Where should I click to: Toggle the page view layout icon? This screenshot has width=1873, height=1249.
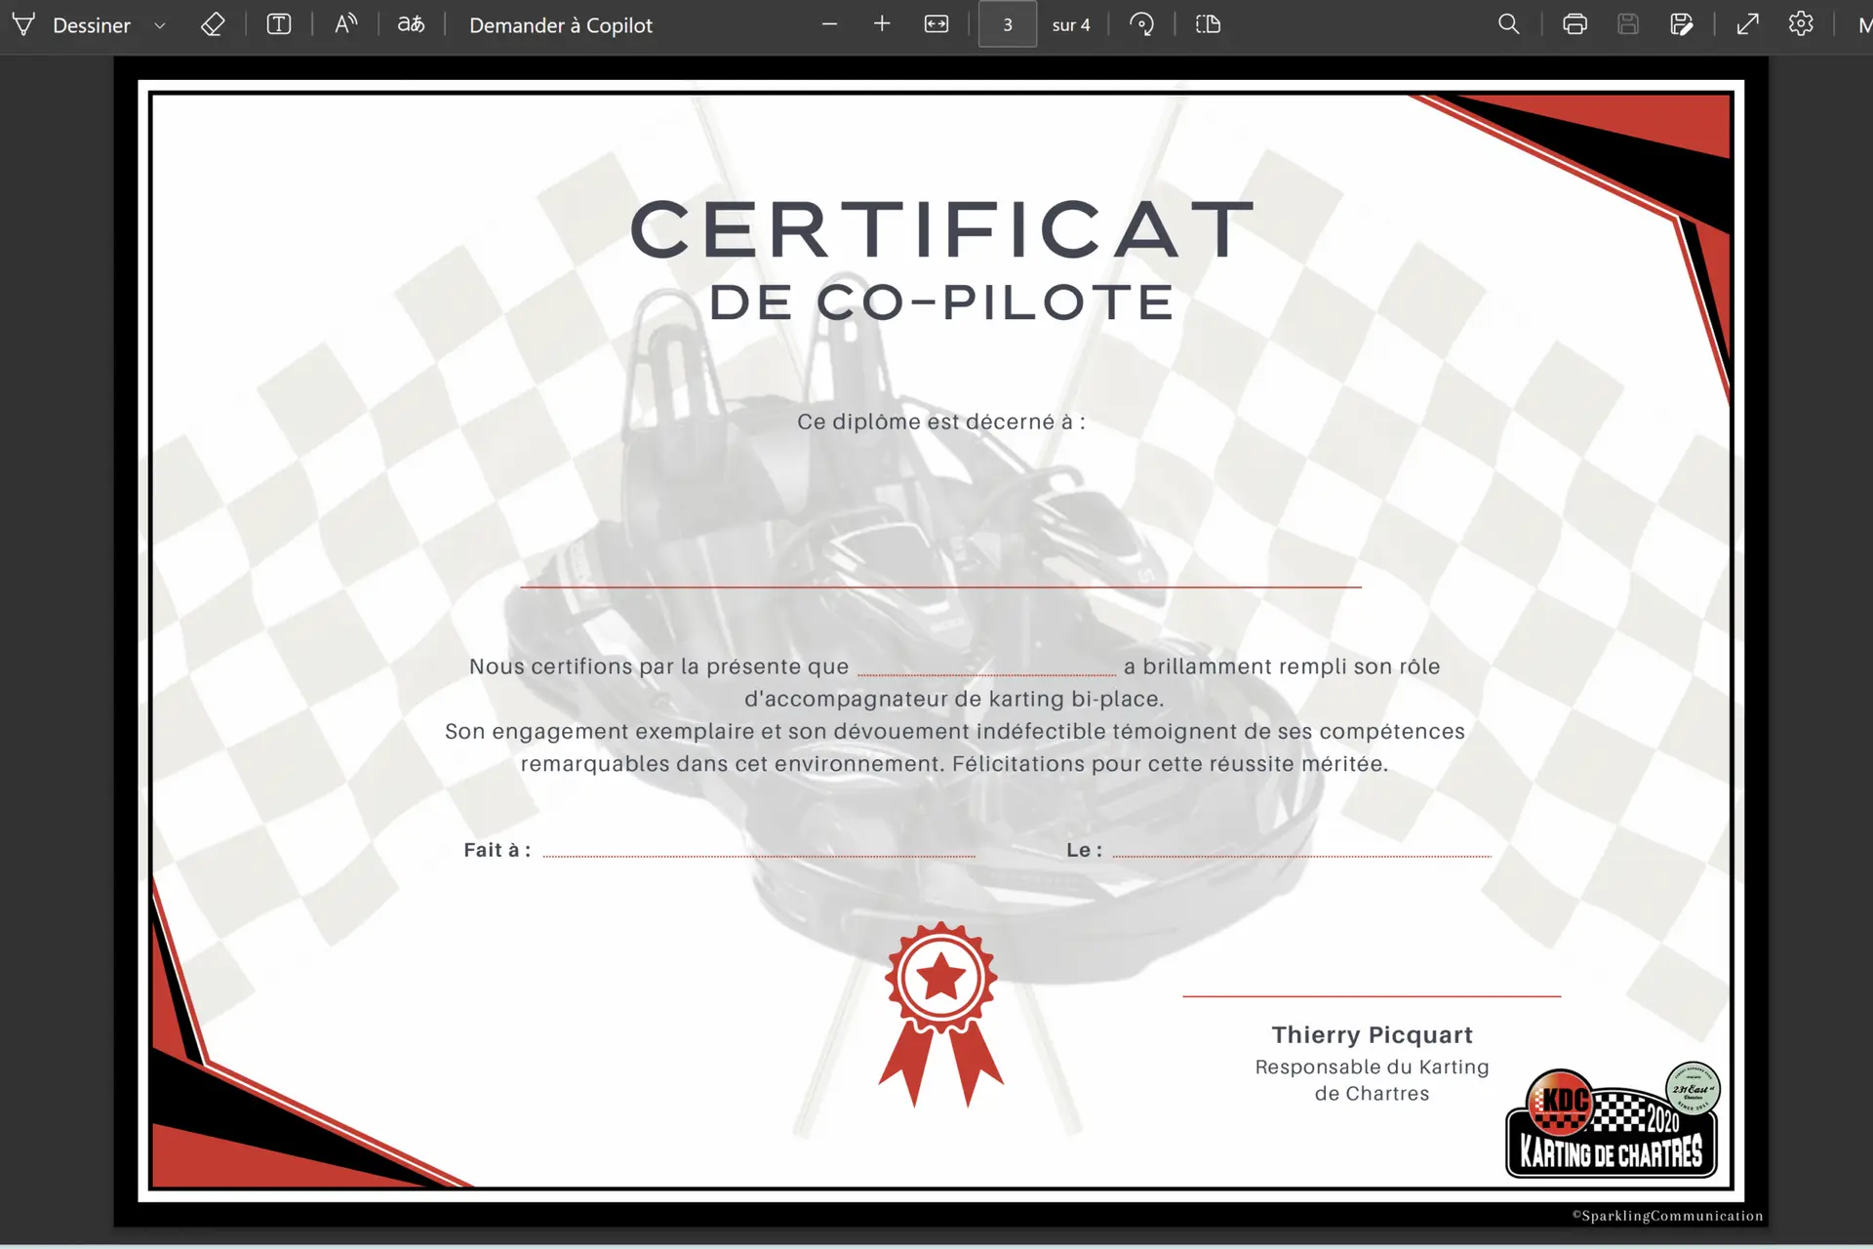click(x=1208, y=24)
